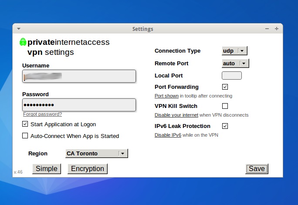This screenshot has height=205, width=298.
Task: Click the green PIA robot logo icon
Action: (x=23, y=42)
